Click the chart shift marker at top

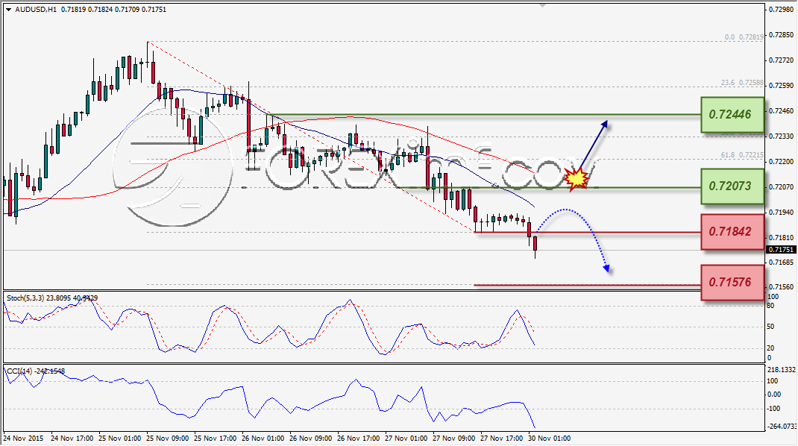tap(542, 6)
